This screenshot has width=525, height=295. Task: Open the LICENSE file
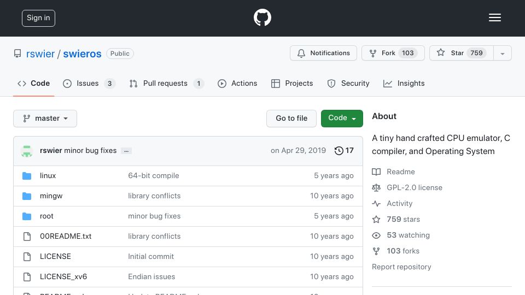55,256
